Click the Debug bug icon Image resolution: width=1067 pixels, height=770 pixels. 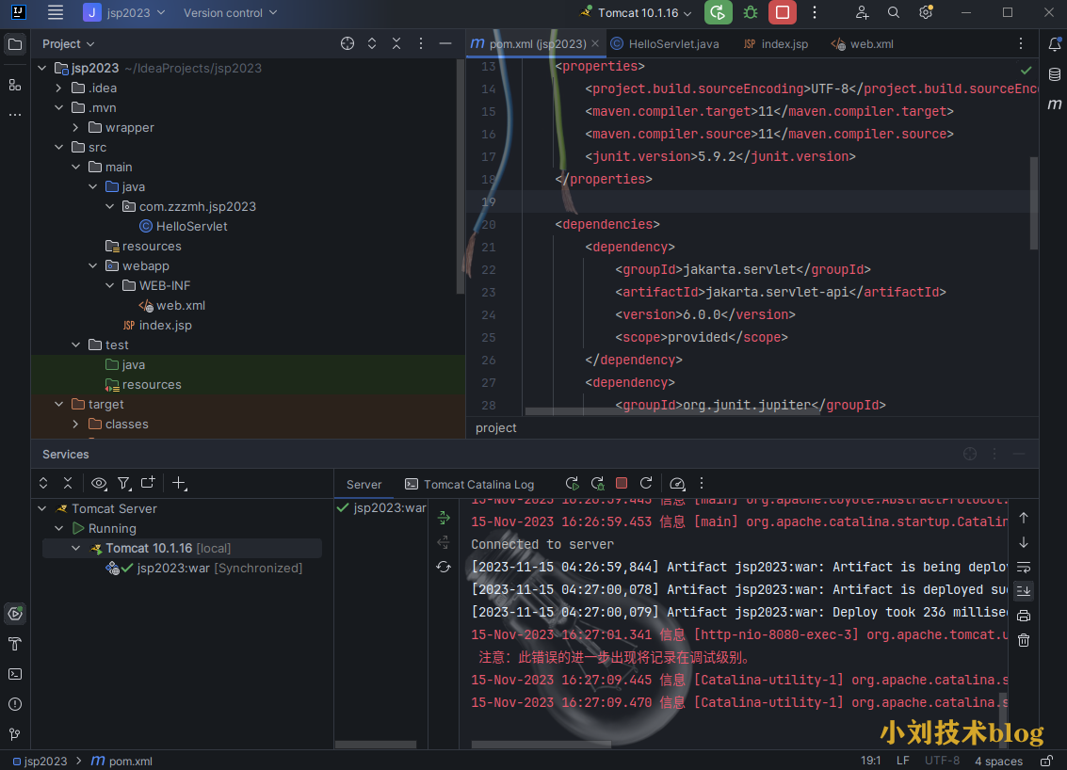(x=750, y=13)
